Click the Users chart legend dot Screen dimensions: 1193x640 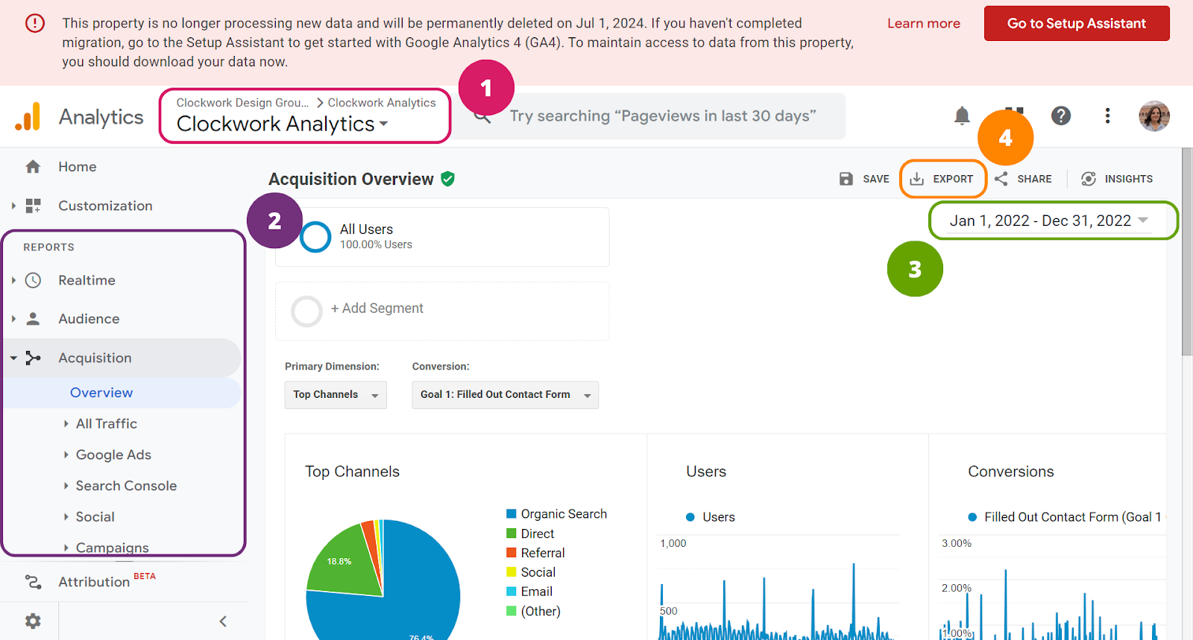pyautogui.click(x=690, y=517)
